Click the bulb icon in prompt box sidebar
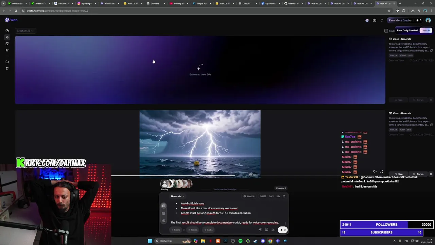The height and width of the screenshot is (245, 435). point(163,221)
